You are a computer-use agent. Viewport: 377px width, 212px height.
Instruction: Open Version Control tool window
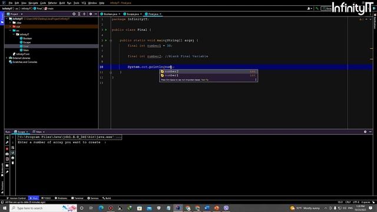pos(16,198)
